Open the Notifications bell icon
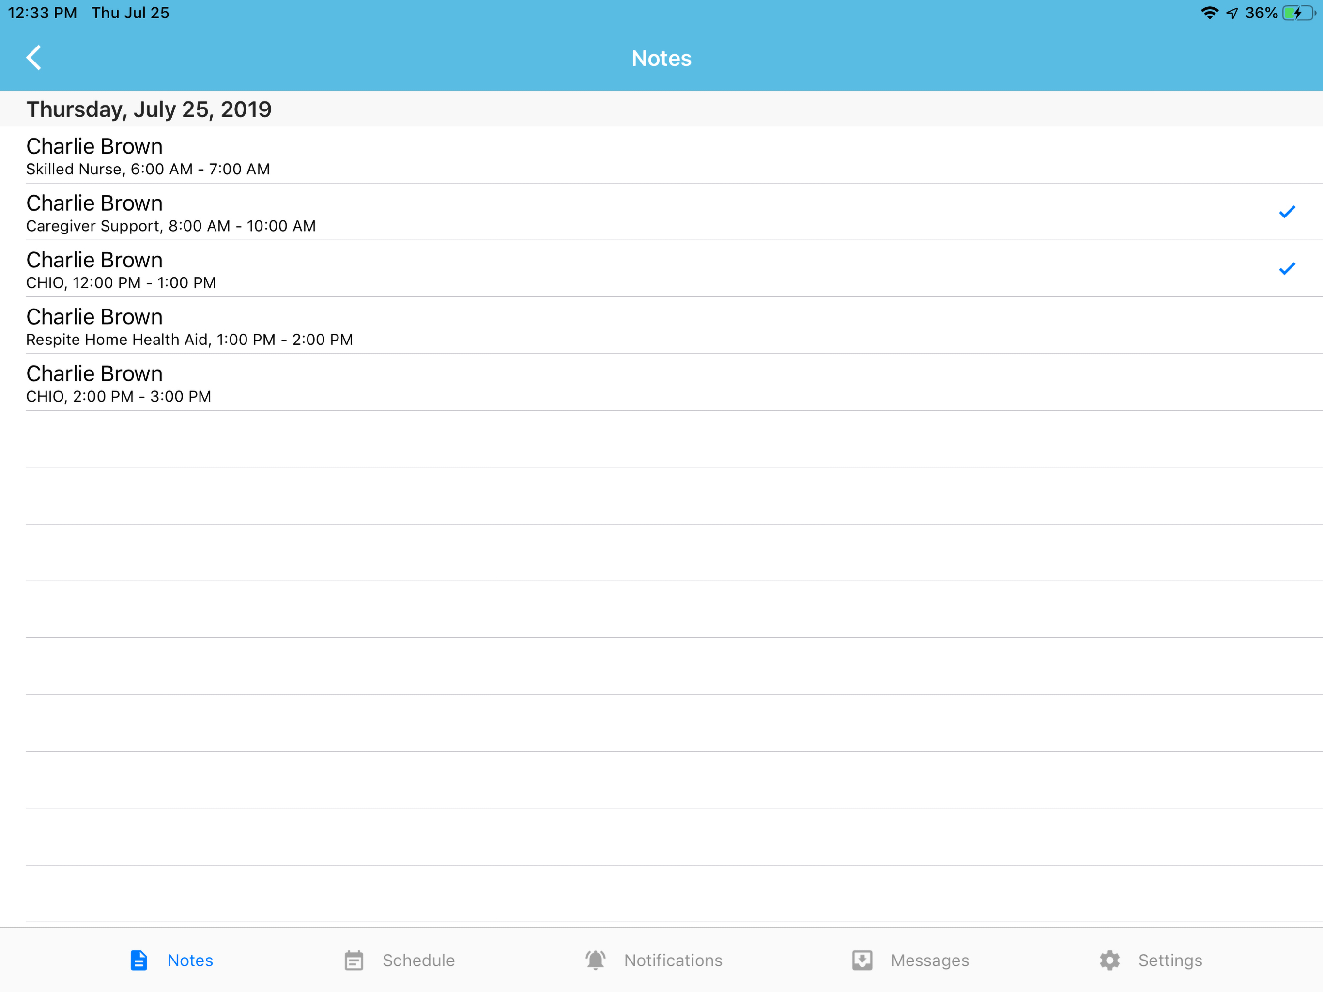This screenshot has height=992, width=1323. click(x=595, y=961)
